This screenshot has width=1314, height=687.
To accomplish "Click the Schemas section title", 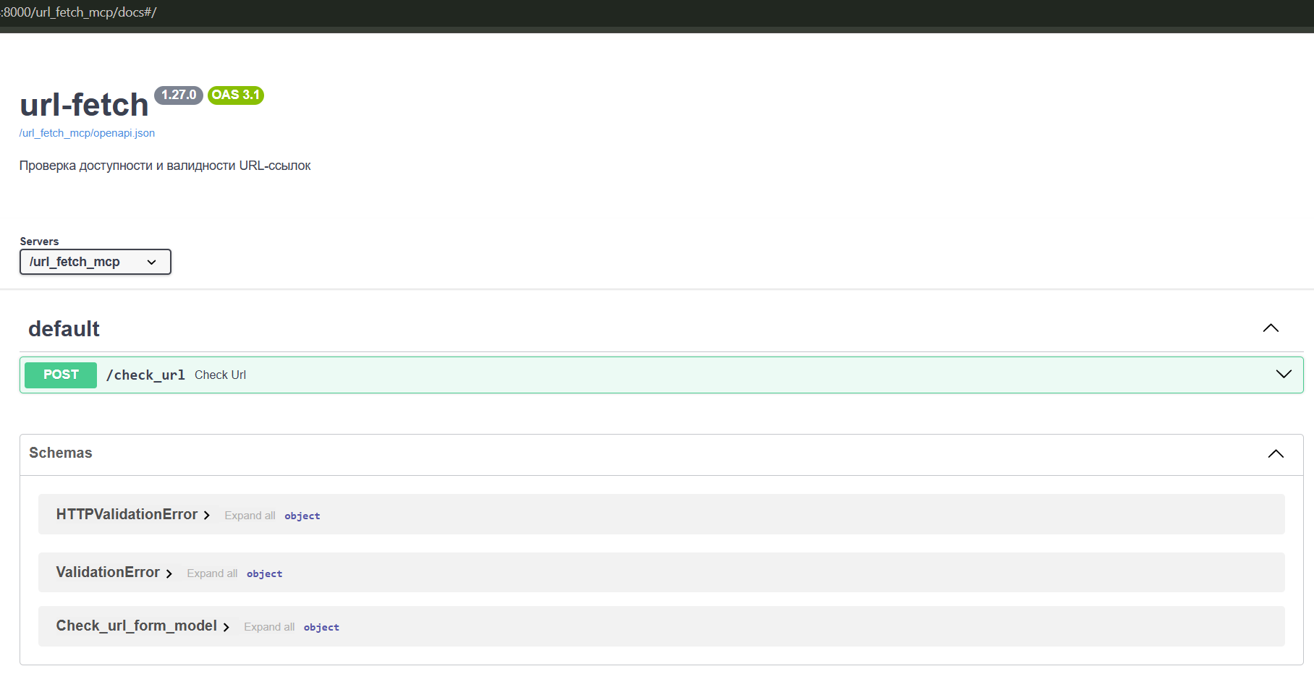I will pos(61,453).
